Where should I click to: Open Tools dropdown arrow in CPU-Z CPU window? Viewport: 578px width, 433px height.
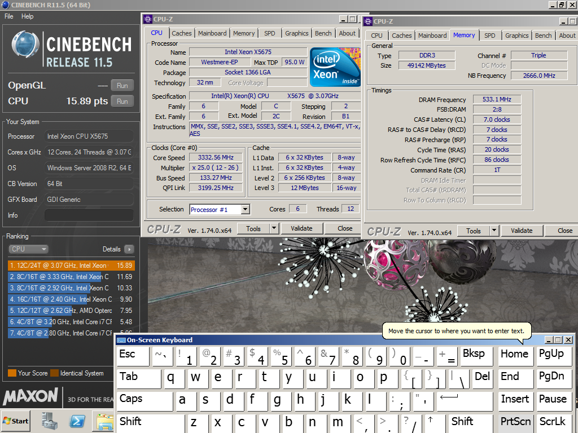coord(274,228)
